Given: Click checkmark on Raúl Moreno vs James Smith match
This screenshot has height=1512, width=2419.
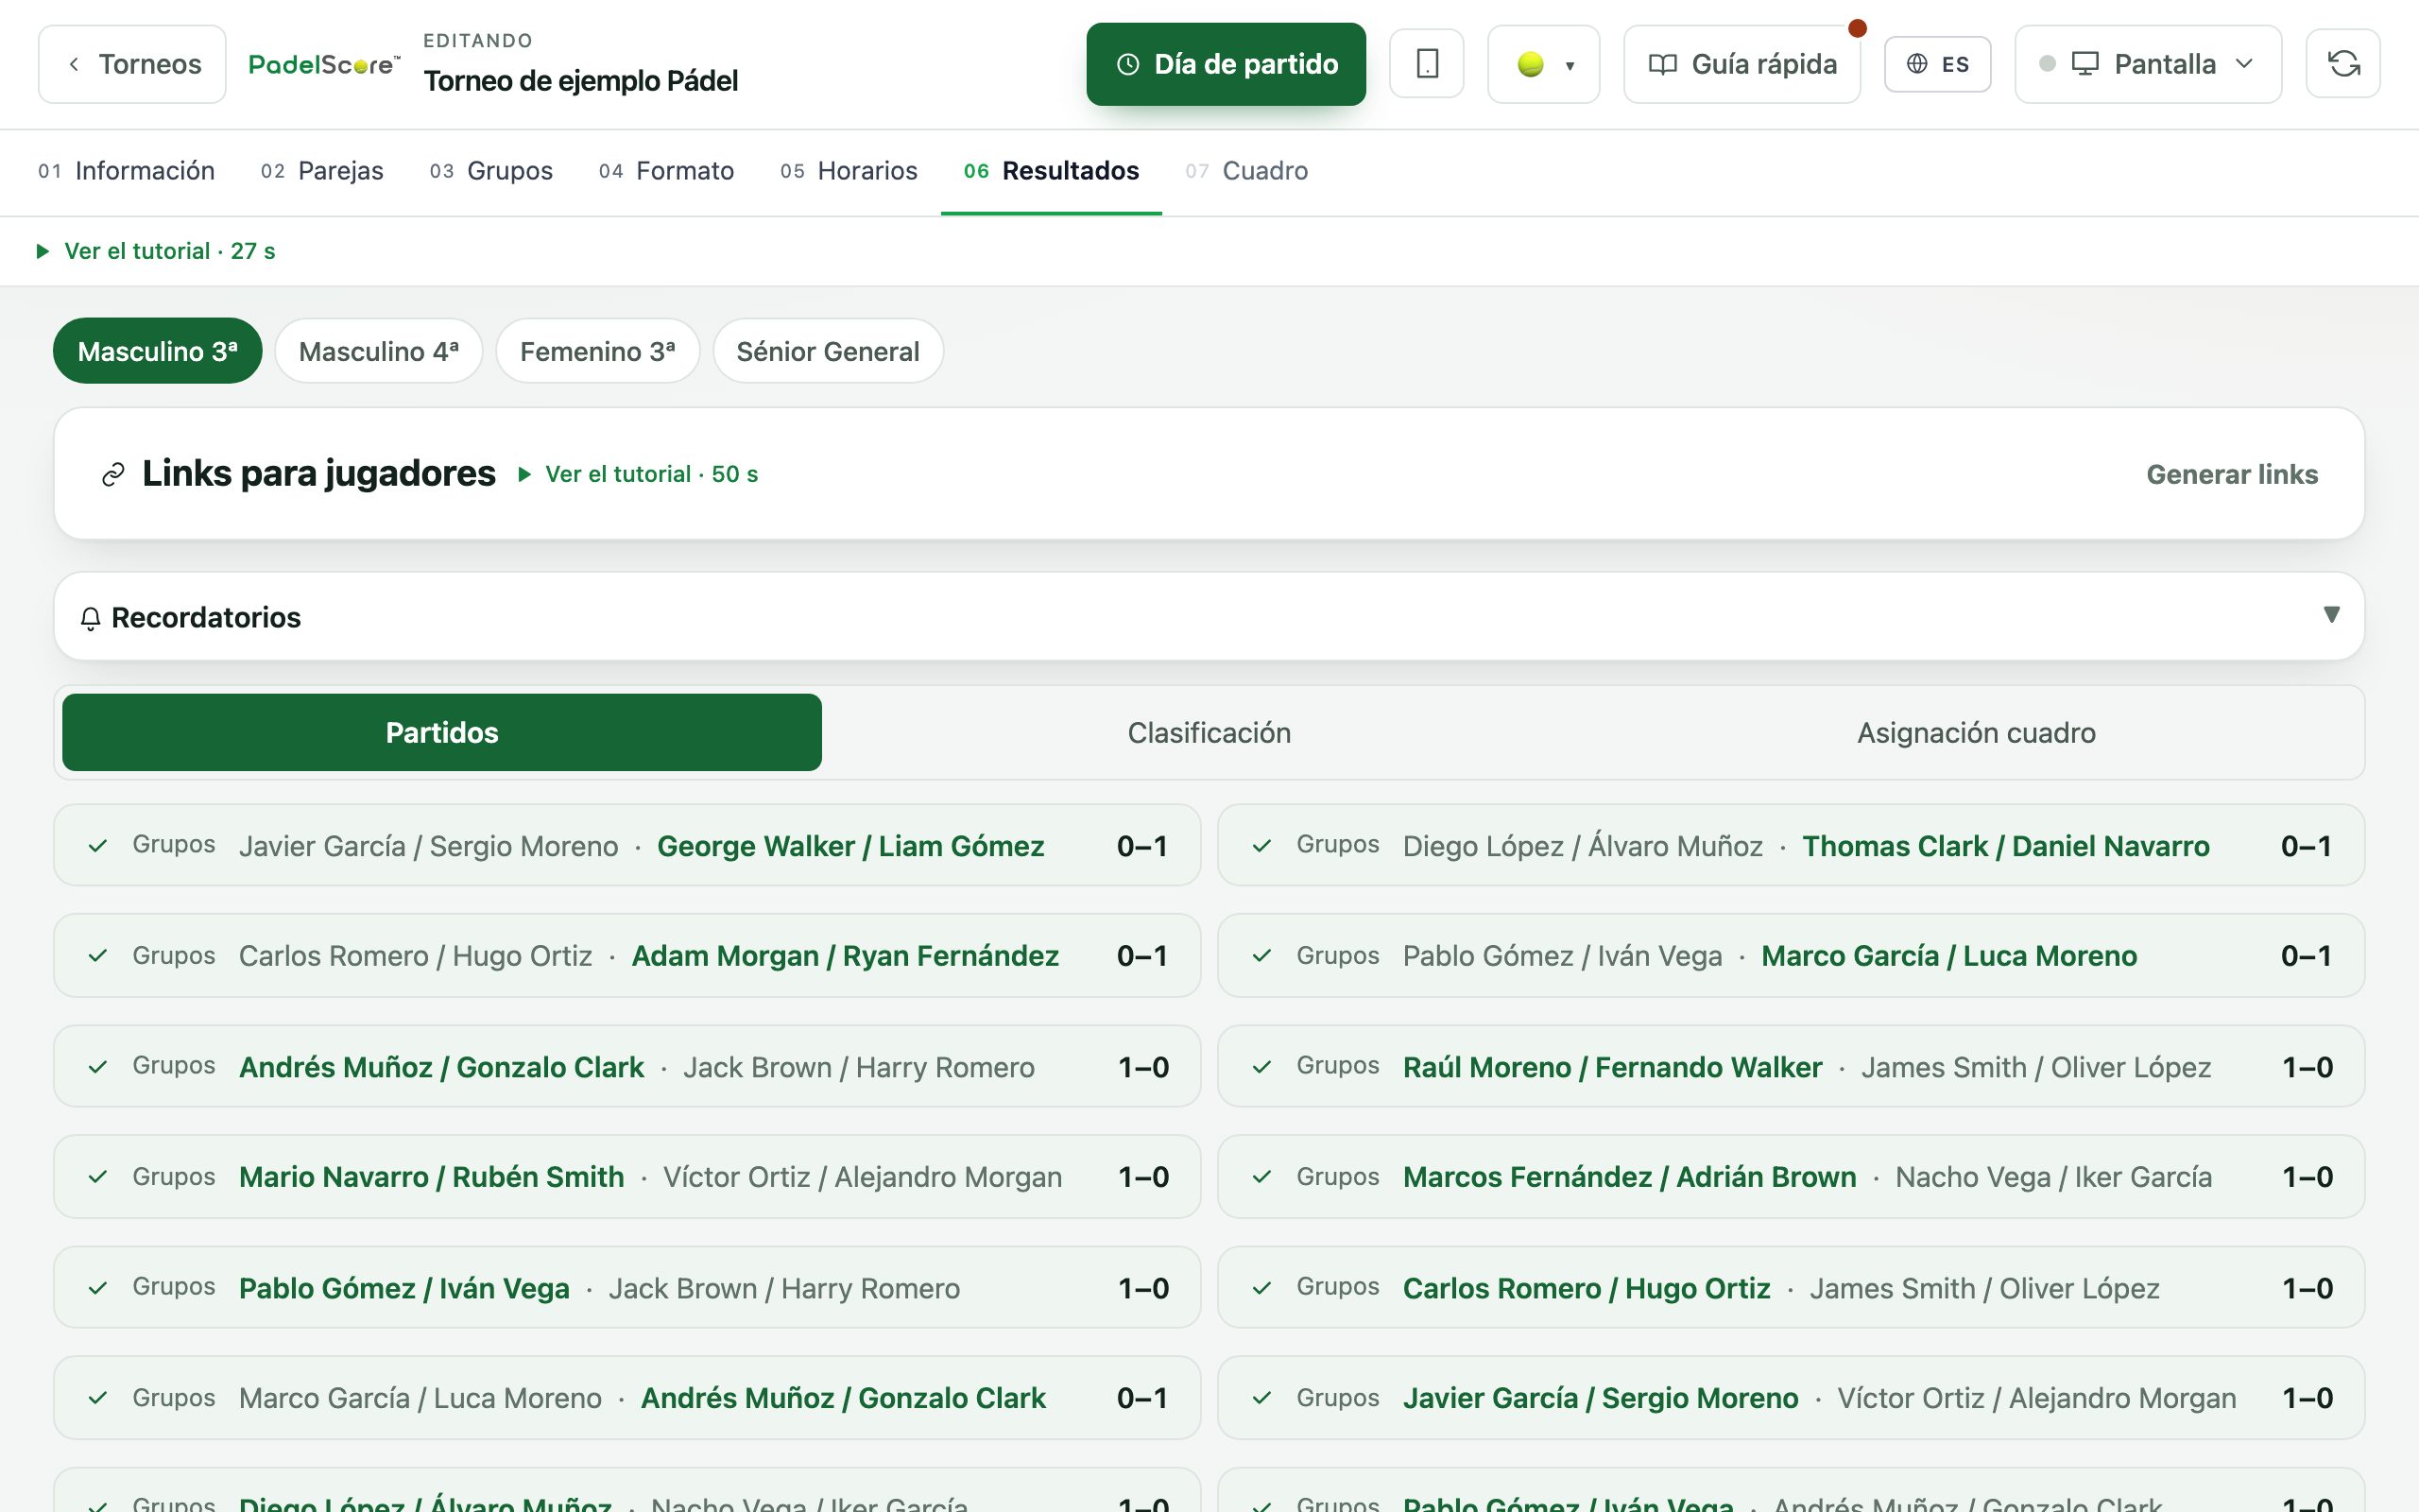Looking at the screenshot, I should (1261, 1067).
